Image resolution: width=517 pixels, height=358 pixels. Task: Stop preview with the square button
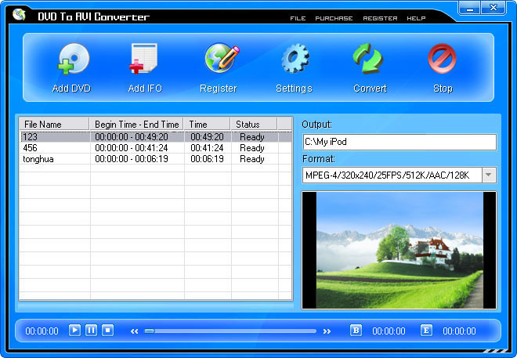pos(107,331)
